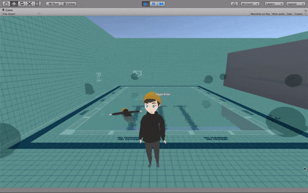
Task: Select the Rotate tool
Action: (x=22, y=4)
